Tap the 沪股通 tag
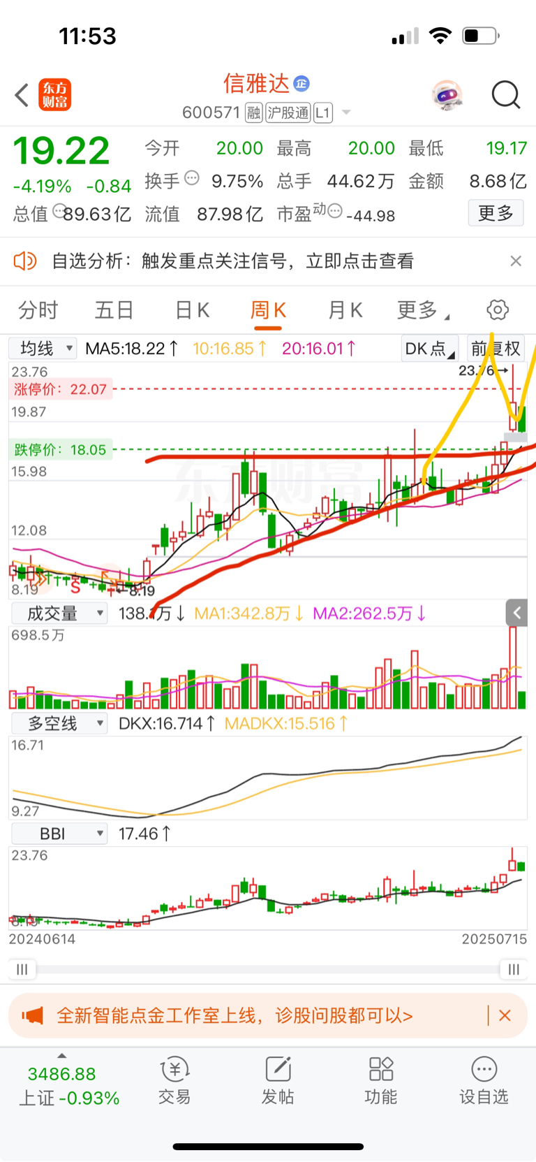This screenshot has height=1162, width=536. (288, 112)
